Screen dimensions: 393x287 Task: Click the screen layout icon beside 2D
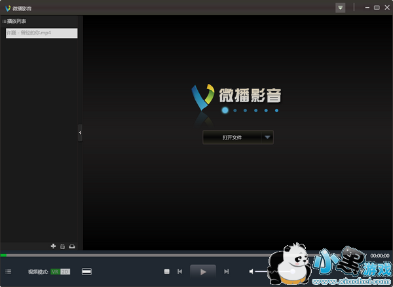tap(86, 271)
